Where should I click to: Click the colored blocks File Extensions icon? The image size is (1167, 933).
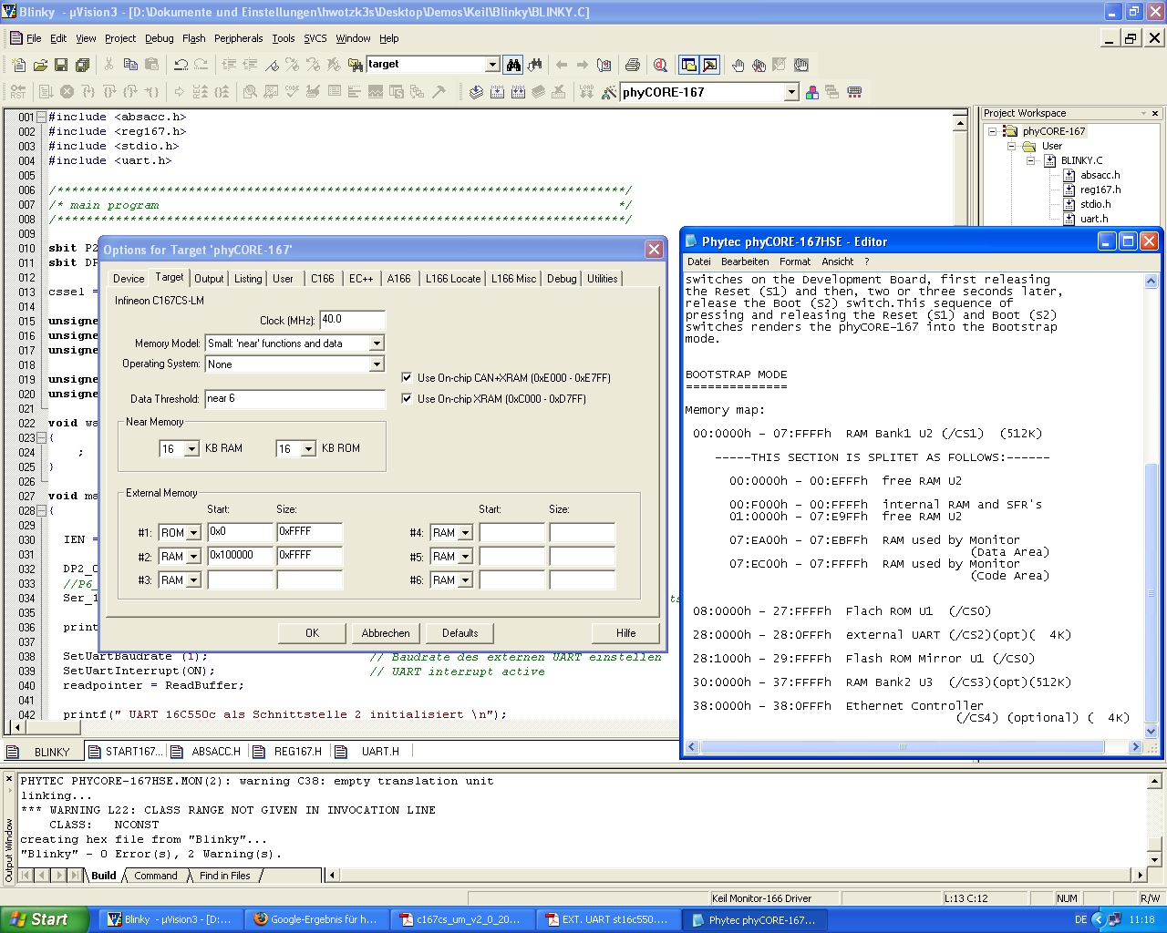pyautogui.click(x=811, y=92)
